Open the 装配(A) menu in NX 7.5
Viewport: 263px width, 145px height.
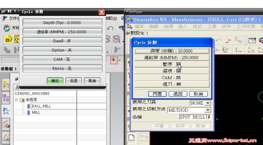pos(111,18)
